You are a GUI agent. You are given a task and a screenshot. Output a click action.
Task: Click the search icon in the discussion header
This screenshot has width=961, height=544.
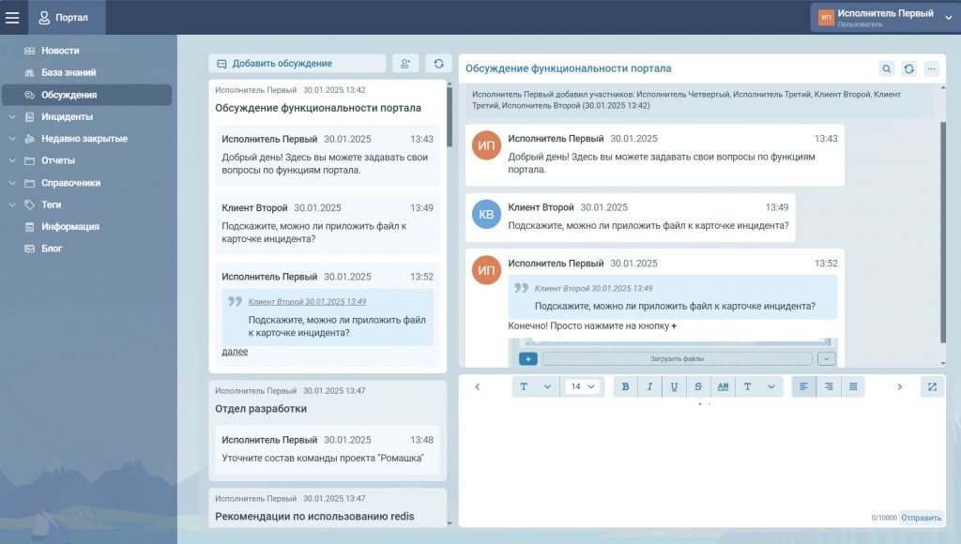tap(887, 68)
